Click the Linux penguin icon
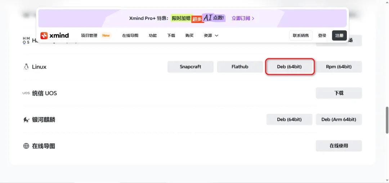 (x=26, y=67)
